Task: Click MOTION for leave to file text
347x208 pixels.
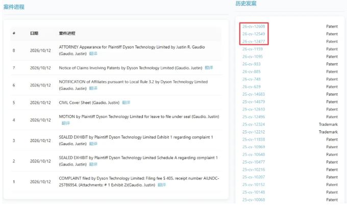Action: (x=139, y=117)
